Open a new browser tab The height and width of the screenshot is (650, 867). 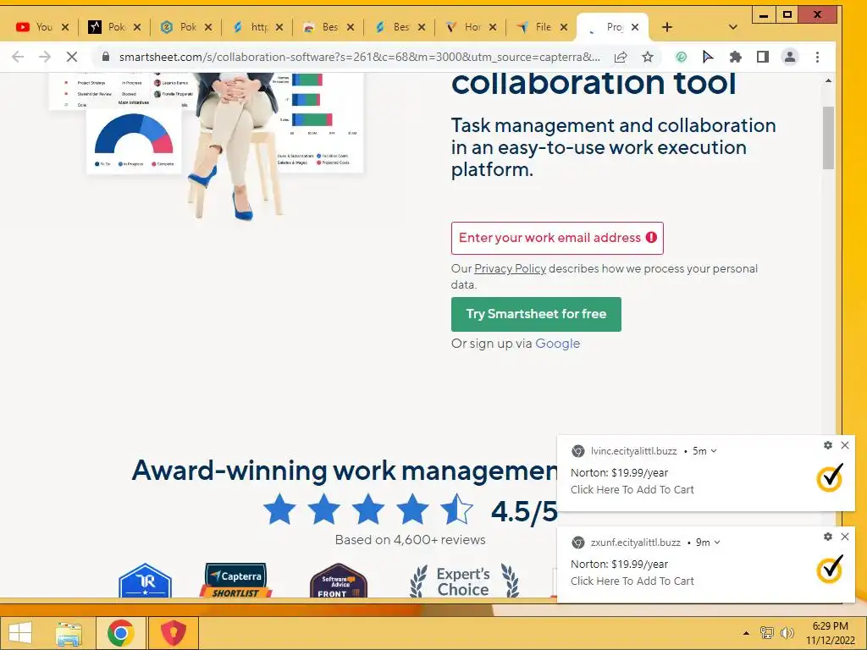click(667, 27)
